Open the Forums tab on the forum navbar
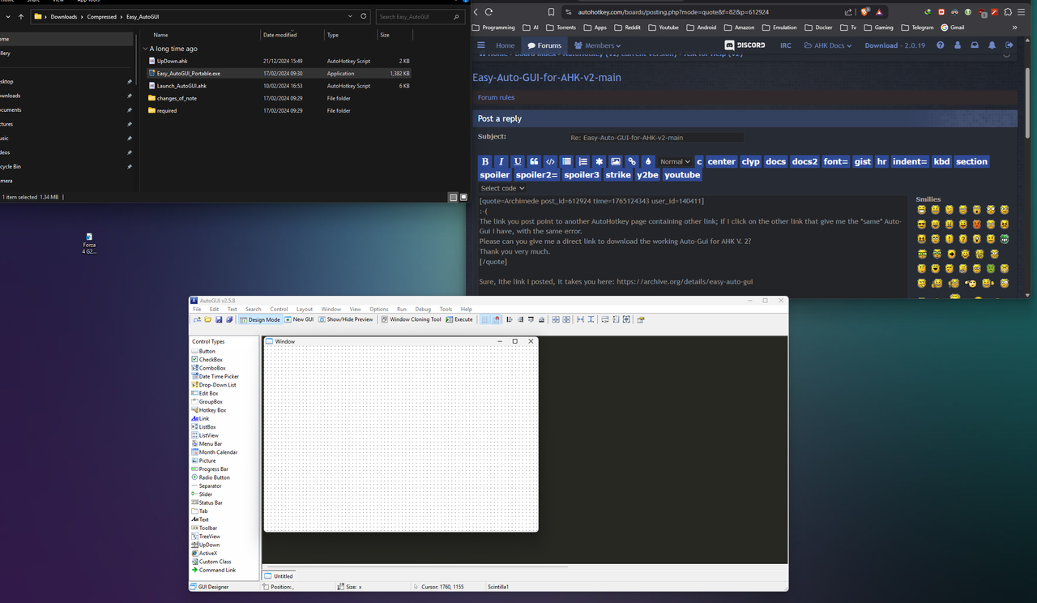The height and width of the screenshot is (603, 1037). pos(544,45)
